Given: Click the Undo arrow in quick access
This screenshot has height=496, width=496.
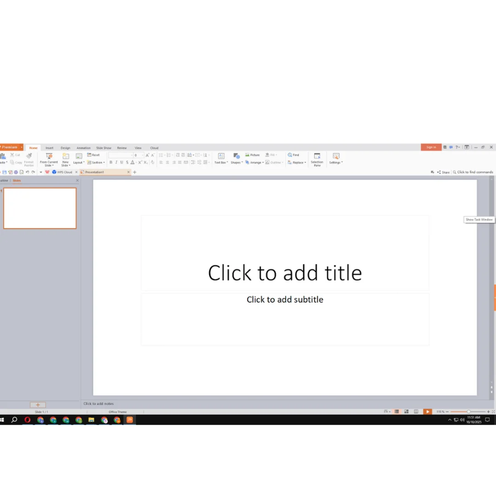Looking at the screenshot, I should [27, 172].
